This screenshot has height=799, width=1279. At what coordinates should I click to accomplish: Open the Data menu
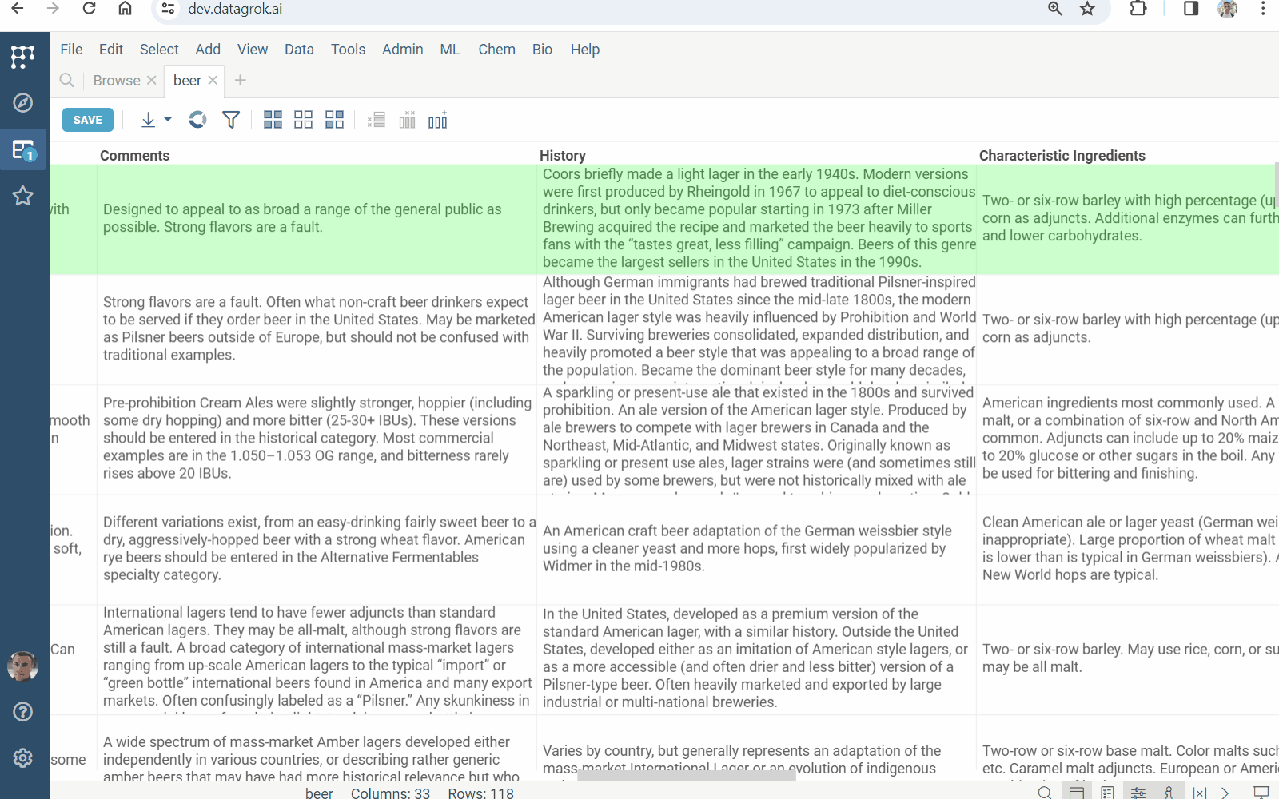[x=299, y=50]
